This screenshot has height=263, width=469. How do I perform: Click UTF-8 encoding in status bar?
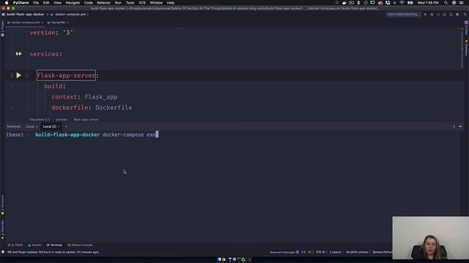coord(320,252)
